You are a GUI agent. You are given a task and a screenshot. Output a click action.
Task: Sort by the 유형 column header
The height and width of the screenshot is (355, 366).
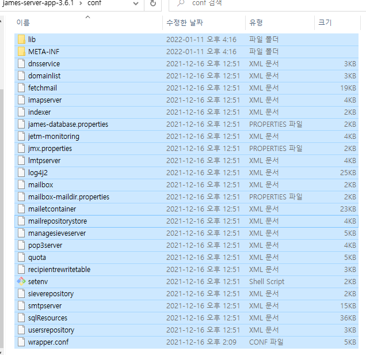pos(280,22)
